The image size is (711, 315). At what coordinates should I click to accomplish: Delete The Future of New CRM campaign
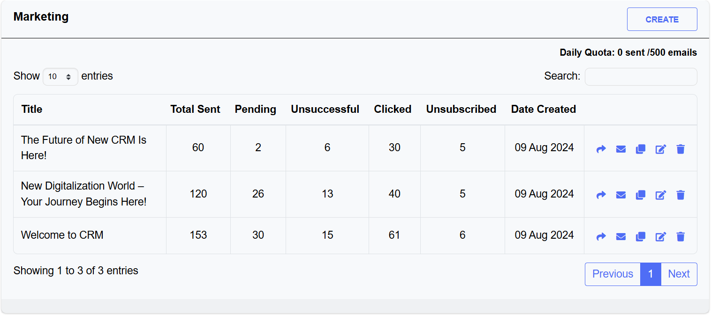click(681, 149)
